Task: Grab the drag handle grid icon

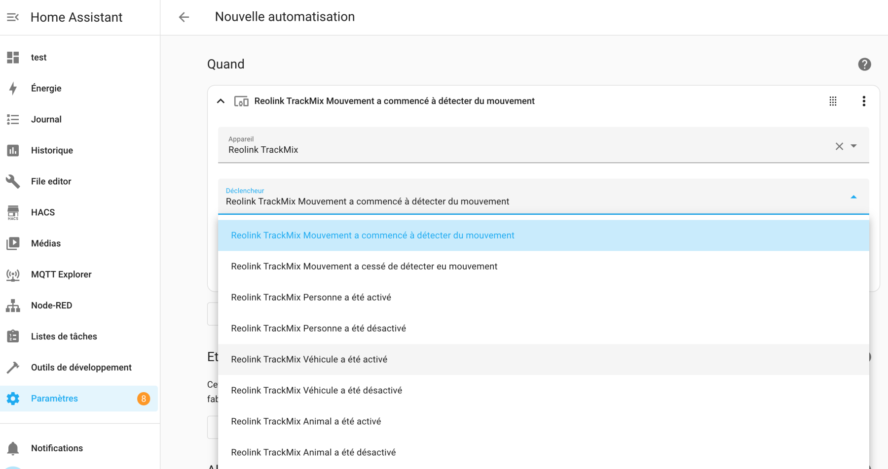Action: tap(833, 101)
